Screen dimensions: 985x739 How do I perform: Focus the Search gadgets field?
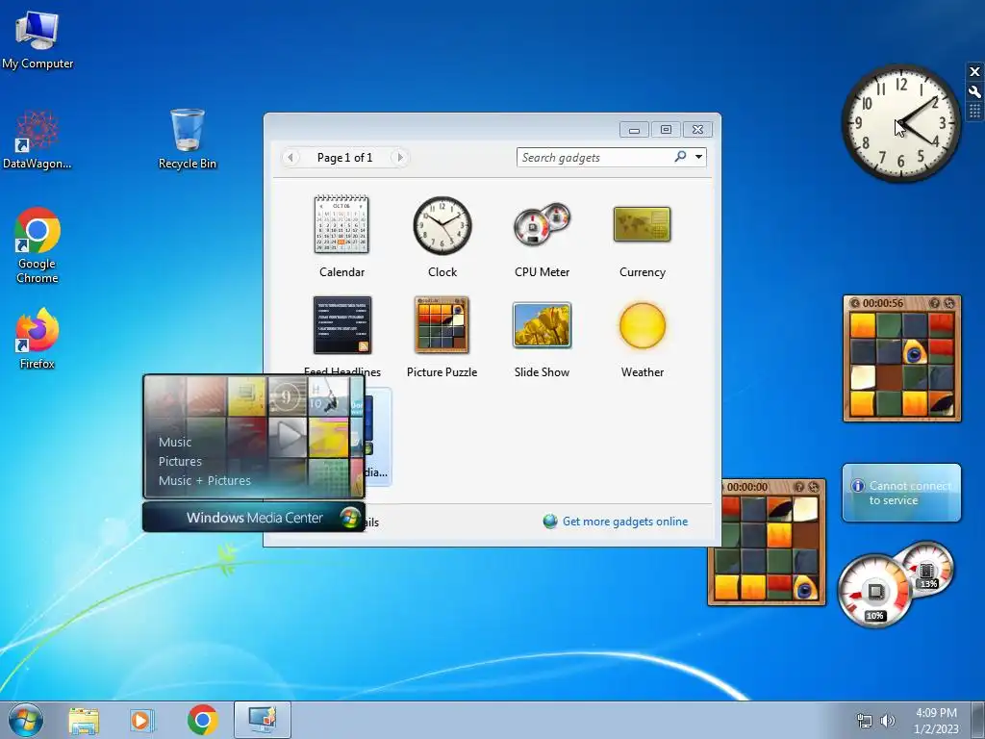(594, 157)
